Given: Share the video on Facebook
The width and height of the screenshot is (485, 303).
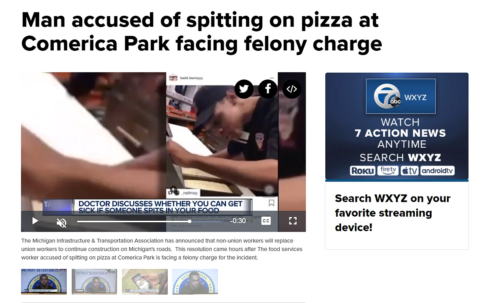Looking at the screenshot, I should (268, 89).
